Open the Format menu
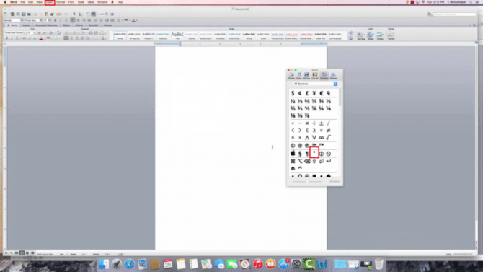Screen dimensions: 483x272 tap(61, 2)
